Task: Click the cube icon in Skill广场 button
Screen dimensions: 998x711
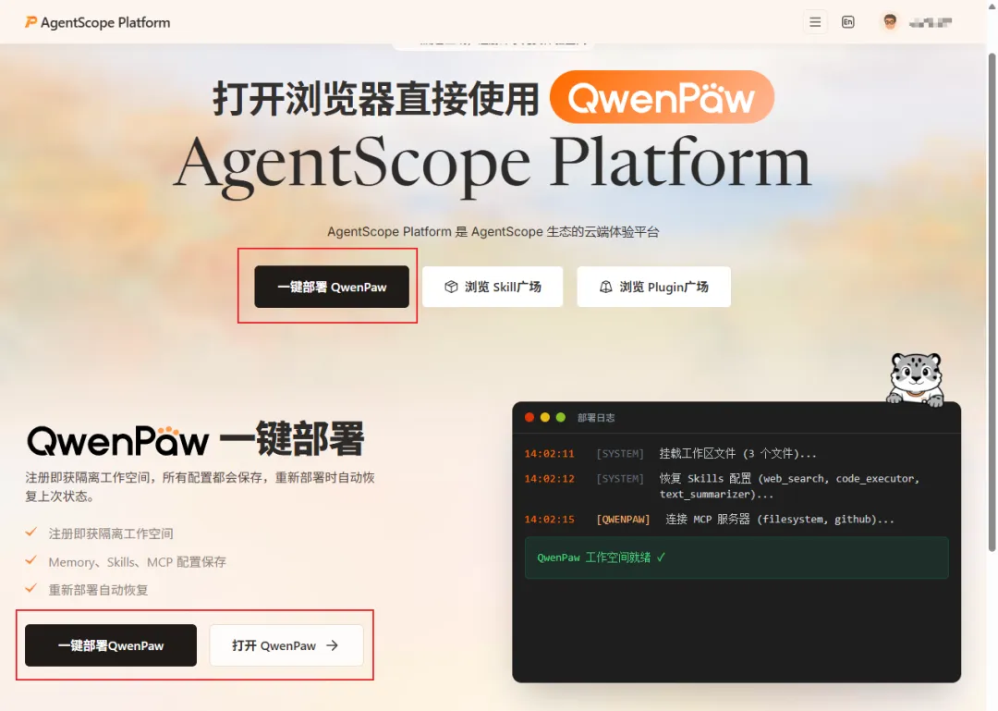Action: 451,287
